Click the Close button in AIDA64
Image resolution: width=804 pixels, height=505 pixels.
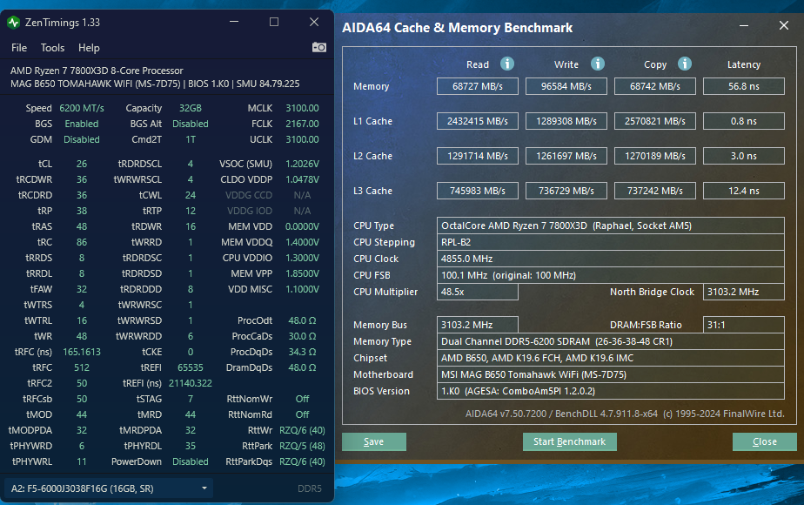coord(764,442)
